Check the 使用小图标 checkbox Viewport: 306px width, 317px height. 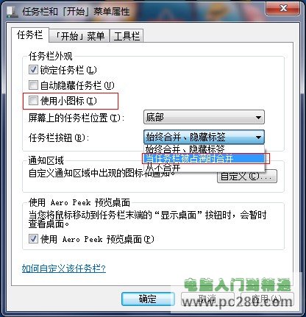[x=33, y=100]
